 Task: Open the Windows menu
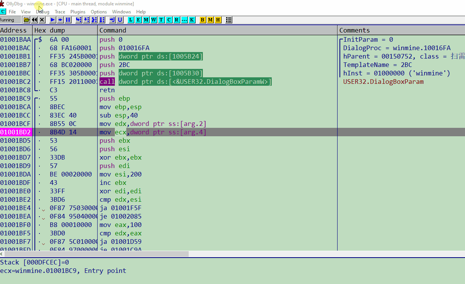[121, 12]
